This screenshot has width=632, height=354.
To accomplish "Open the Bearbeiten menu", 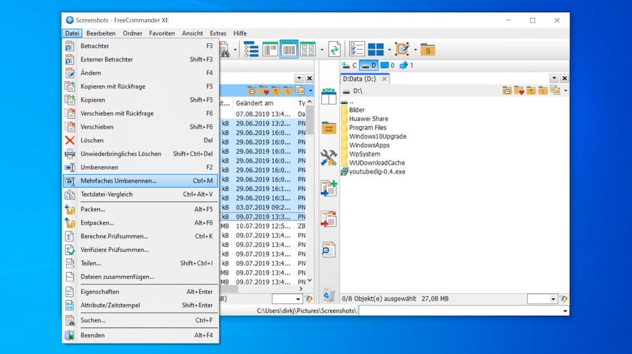I will [101, 33].
